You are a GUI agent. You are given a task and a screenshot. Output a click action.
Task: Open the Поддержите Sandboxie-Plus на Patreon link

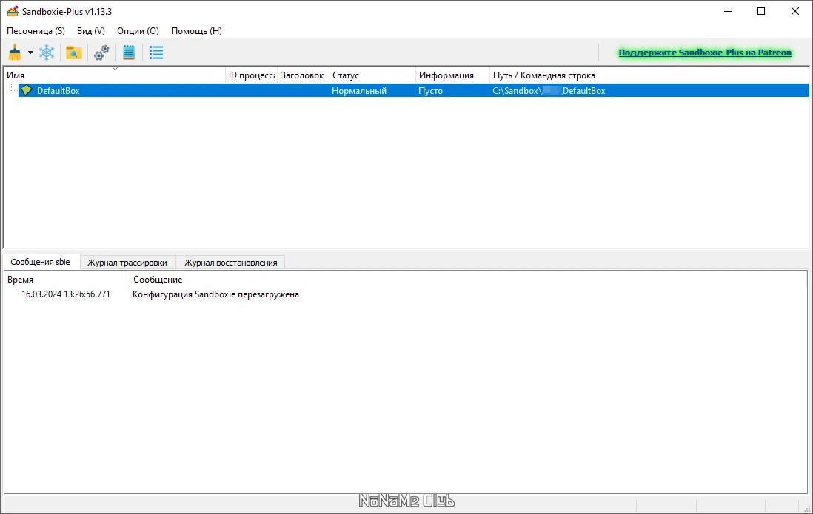tap(705, 53)
